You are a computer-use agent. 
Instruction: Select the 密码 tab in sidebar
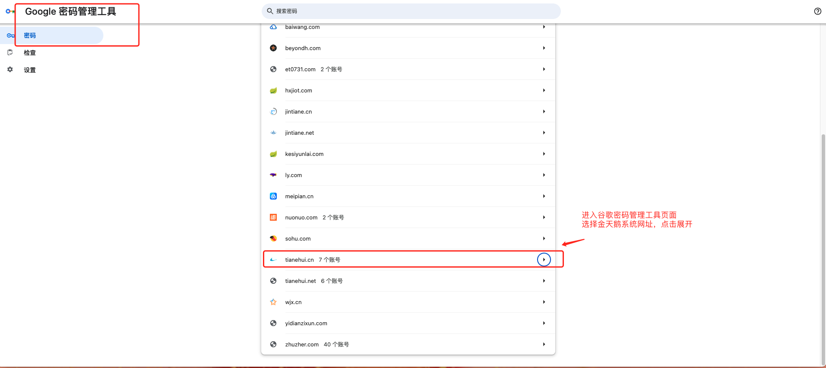(51, 35)
